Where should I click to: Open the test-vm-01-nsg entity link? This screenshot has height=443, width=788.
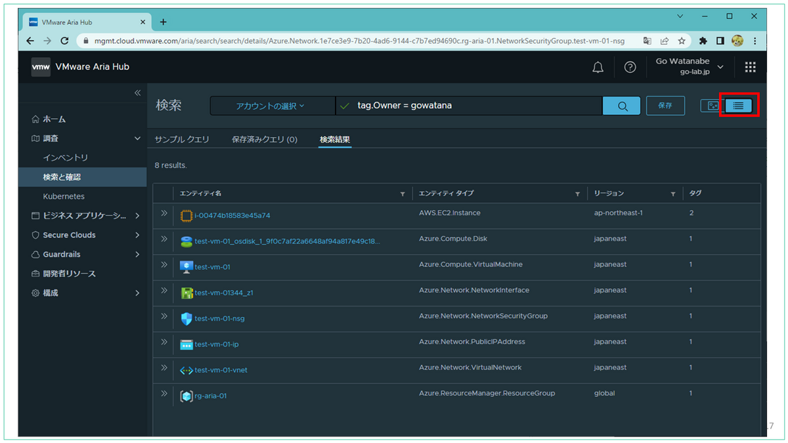click(219, 318)
